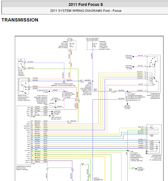Click the S104 splice label
The width and height of the screenshot is (168, 181).
pos(46,105)
